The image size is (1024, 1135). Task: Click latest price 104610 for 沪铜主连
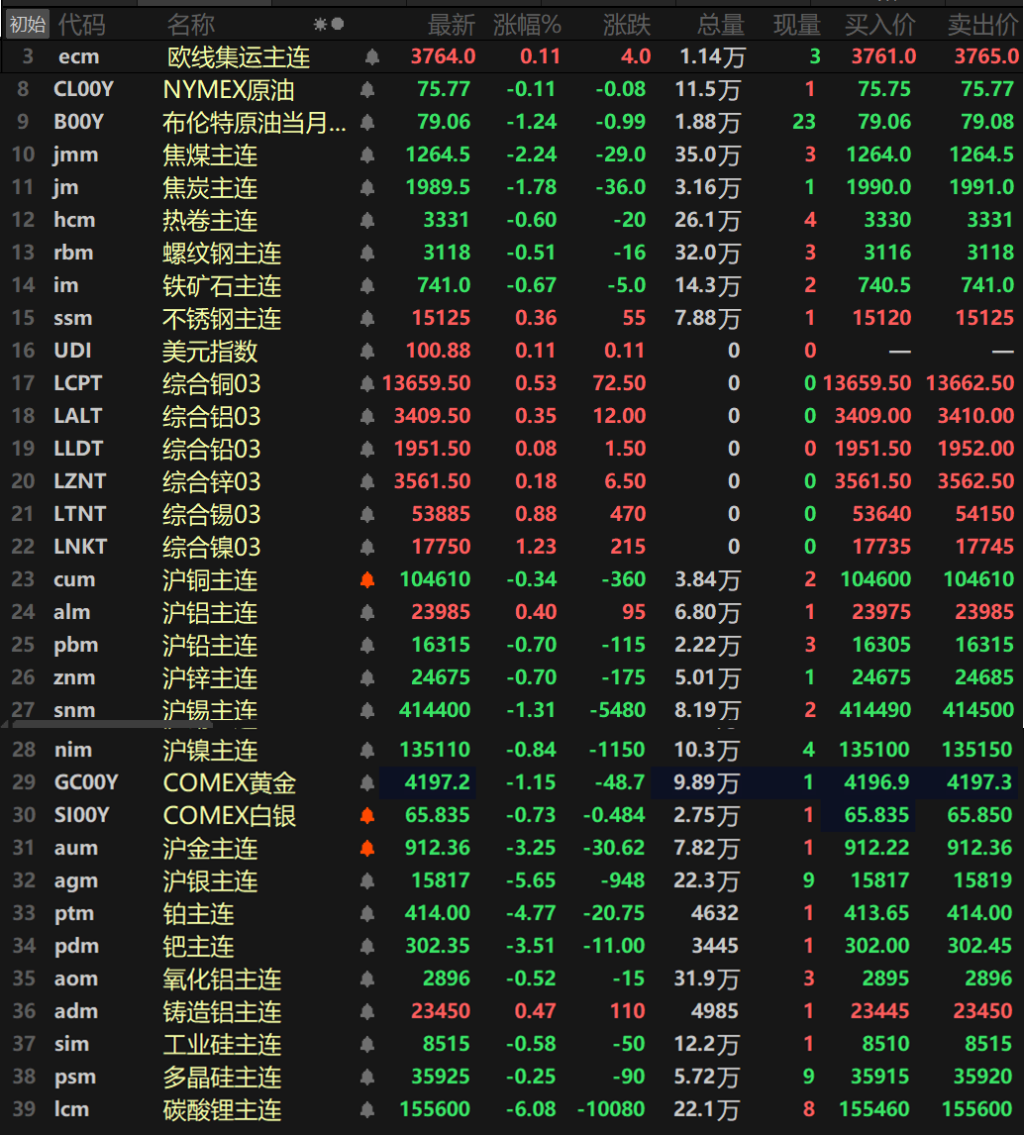[x=435, y=579]
